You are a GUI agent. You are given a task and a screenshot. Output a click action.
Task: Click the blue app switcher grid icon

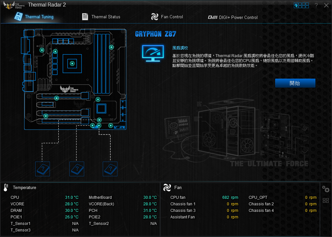pos(301,5)
